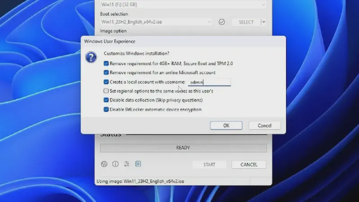Toggle Disable data collection checkbox
The image size is (359, 202).
click(x=106, y=100)
